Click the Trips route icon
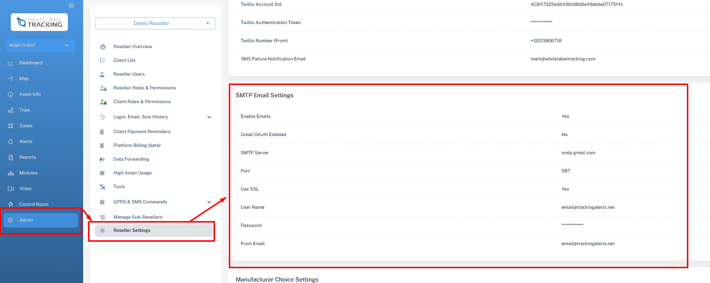Image resolution: width=710 pixels, height=283 pixels. [11, 110]
